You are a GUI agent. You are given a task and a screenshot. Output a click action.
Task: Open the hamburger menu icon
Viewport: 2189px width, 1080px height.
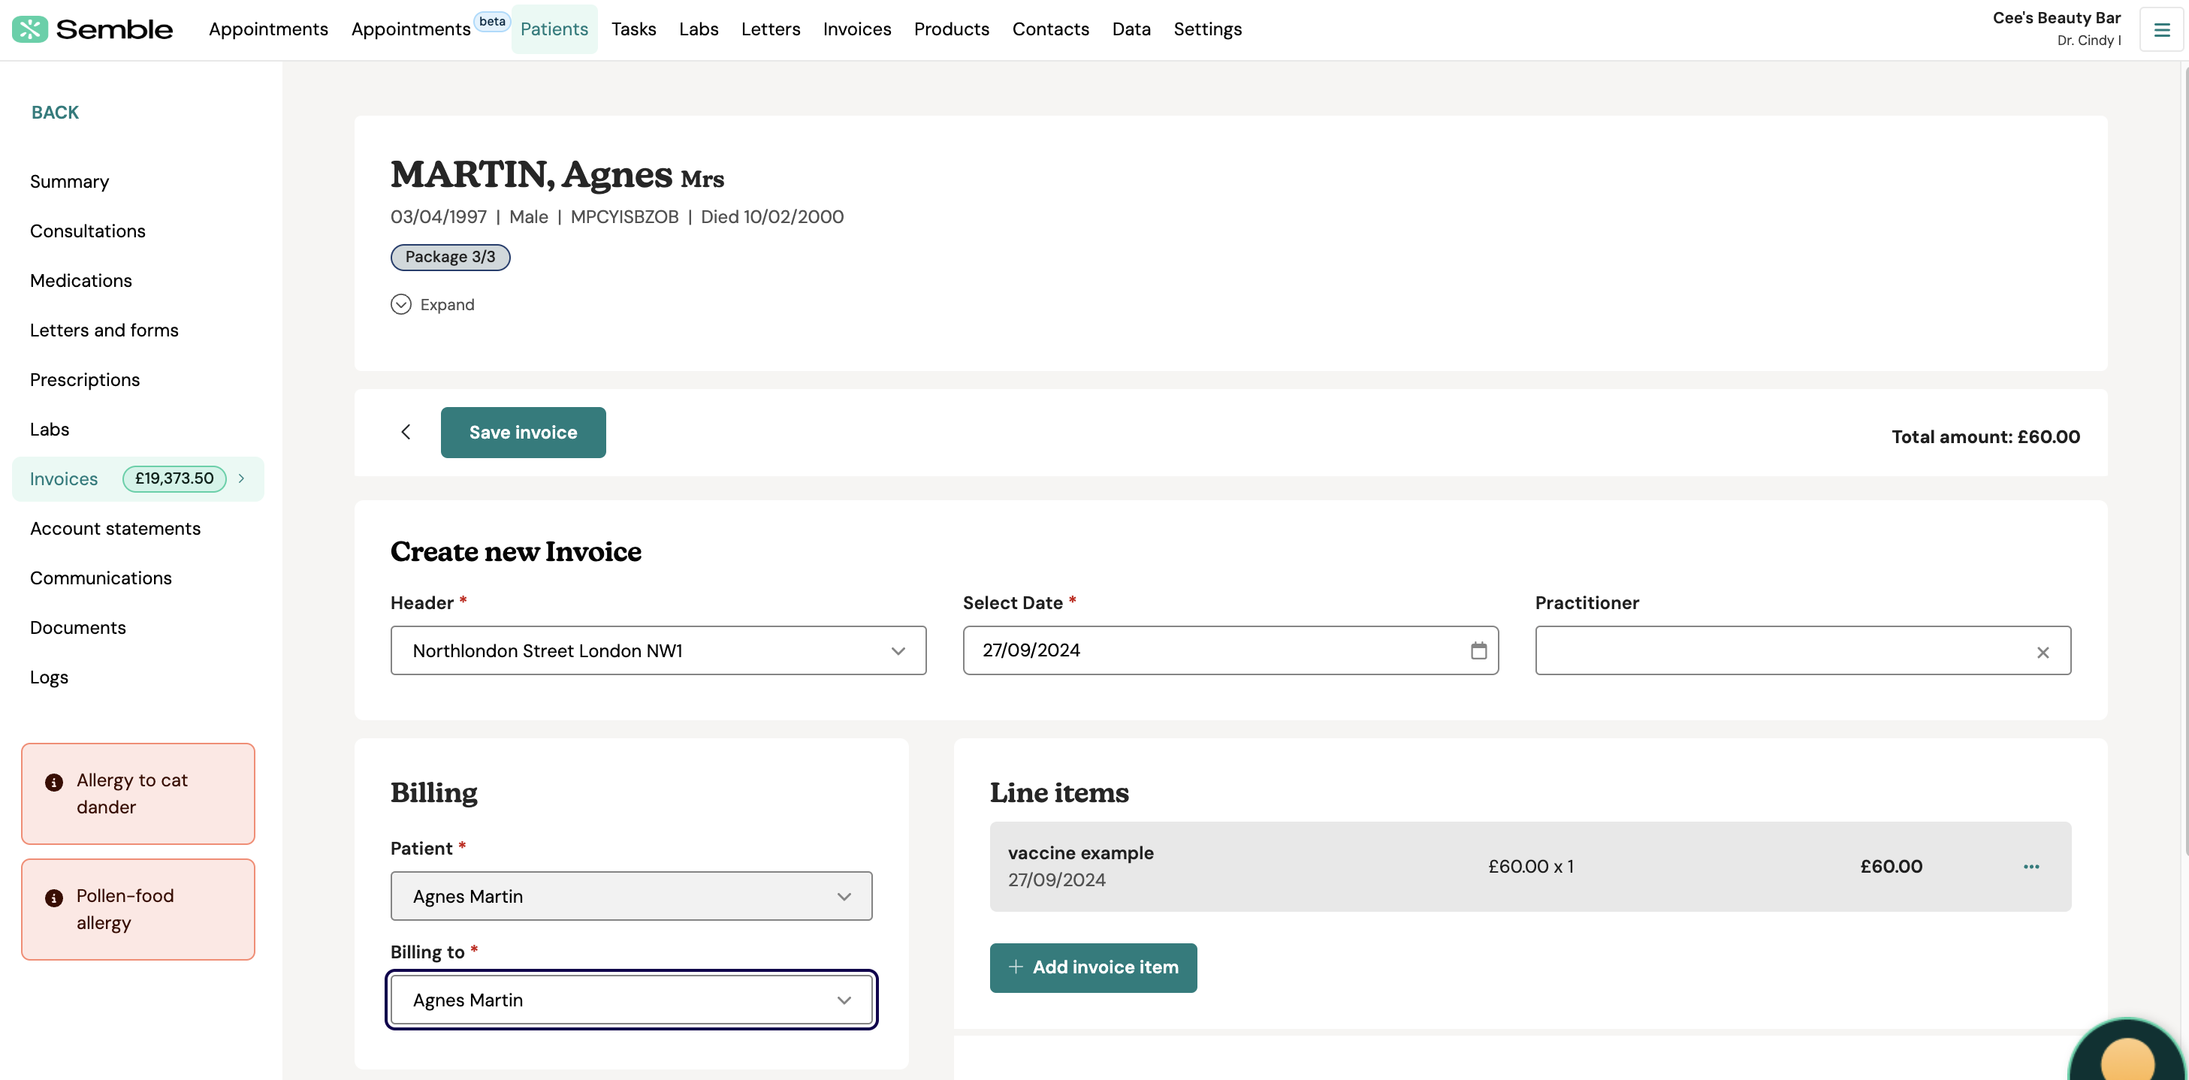[2161, 30]
